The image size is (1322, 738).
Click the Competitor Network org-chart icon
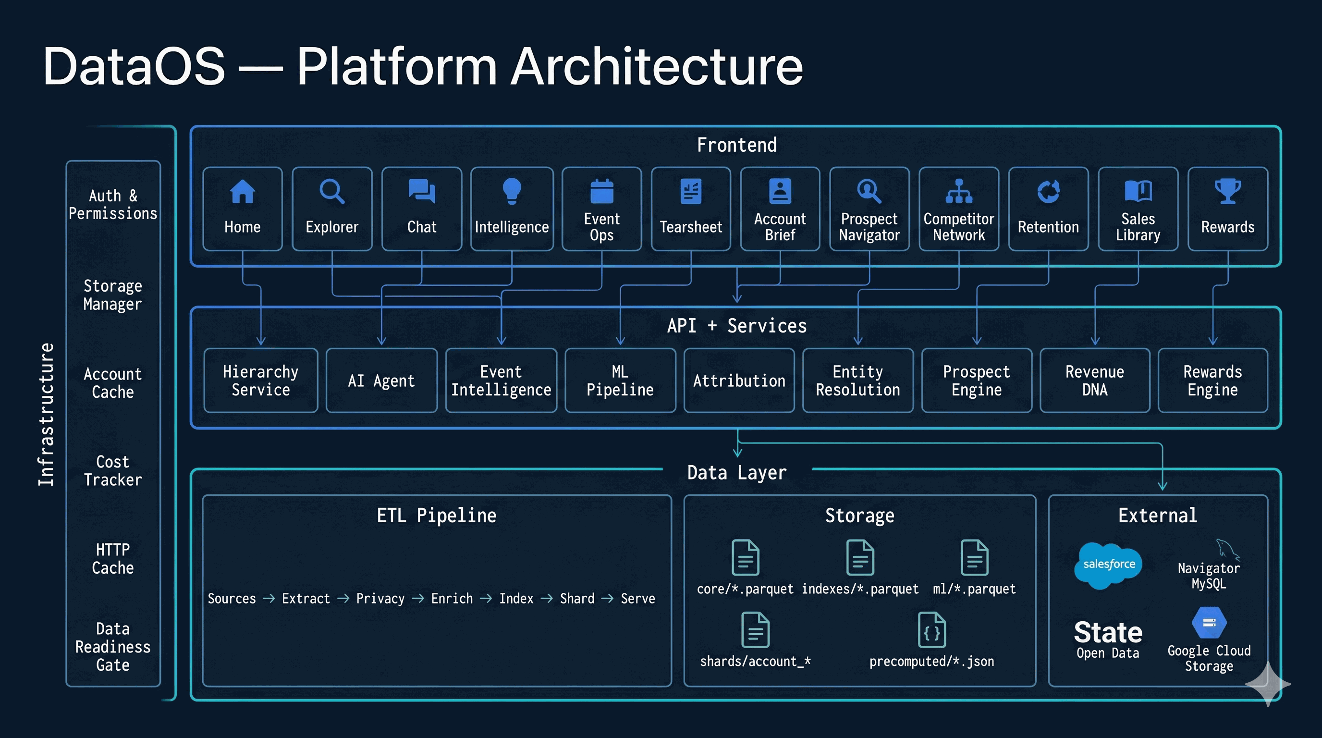pyautogui.click(x=959, y=191)
